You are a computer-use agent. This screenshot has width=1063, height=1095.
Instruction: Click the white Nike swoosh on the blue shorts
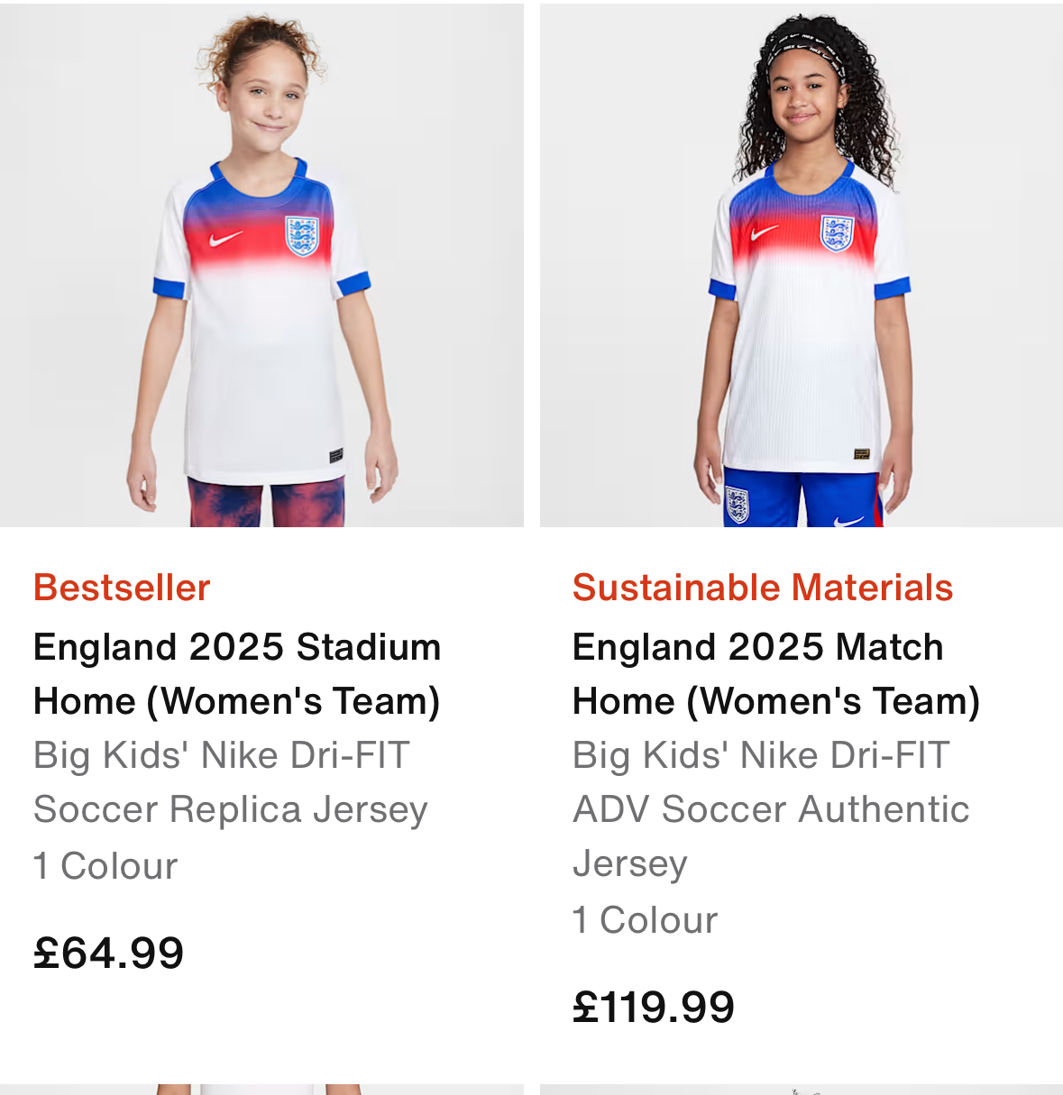[x=849, y=520]
